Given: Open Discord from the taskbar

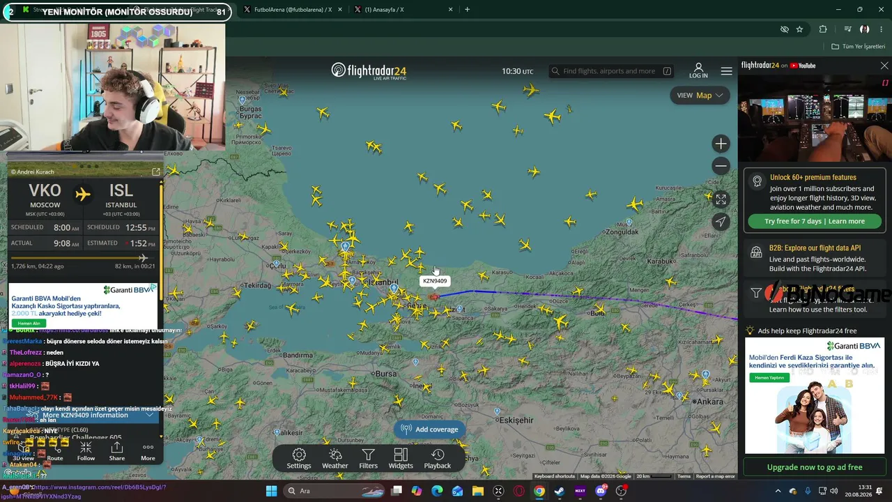Looking at the screenshot, I should click(601, 491).
